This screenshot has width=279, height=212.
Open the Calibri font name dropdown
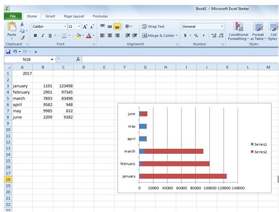[x=65, y=27]
